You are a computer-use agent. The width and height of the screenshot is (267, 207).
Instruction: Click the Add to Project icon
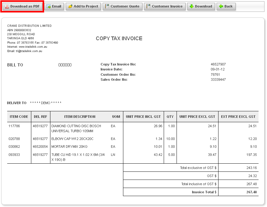tap(70, 7)
